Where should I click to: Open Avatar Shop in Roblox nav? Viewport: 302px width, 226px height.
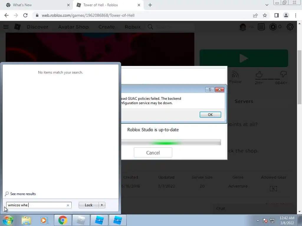point(73,27)
